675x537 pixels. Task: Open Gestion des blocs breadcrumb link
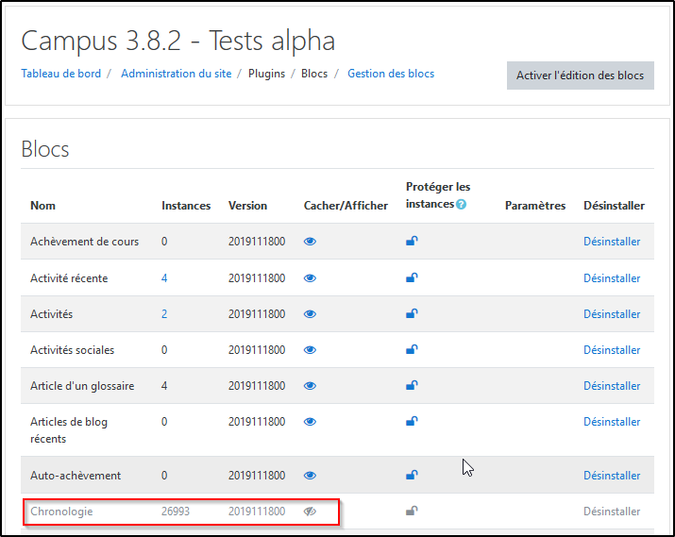click(391, 74)
